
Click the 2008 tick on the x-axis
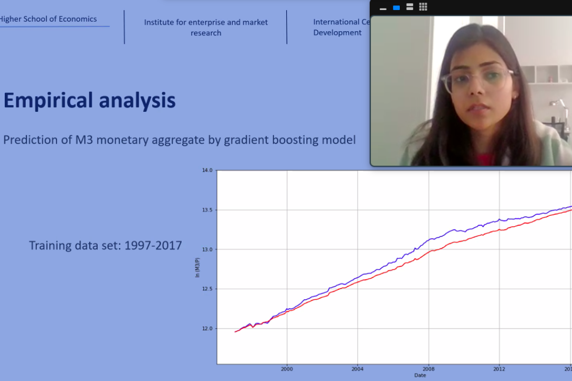[428, 369]
